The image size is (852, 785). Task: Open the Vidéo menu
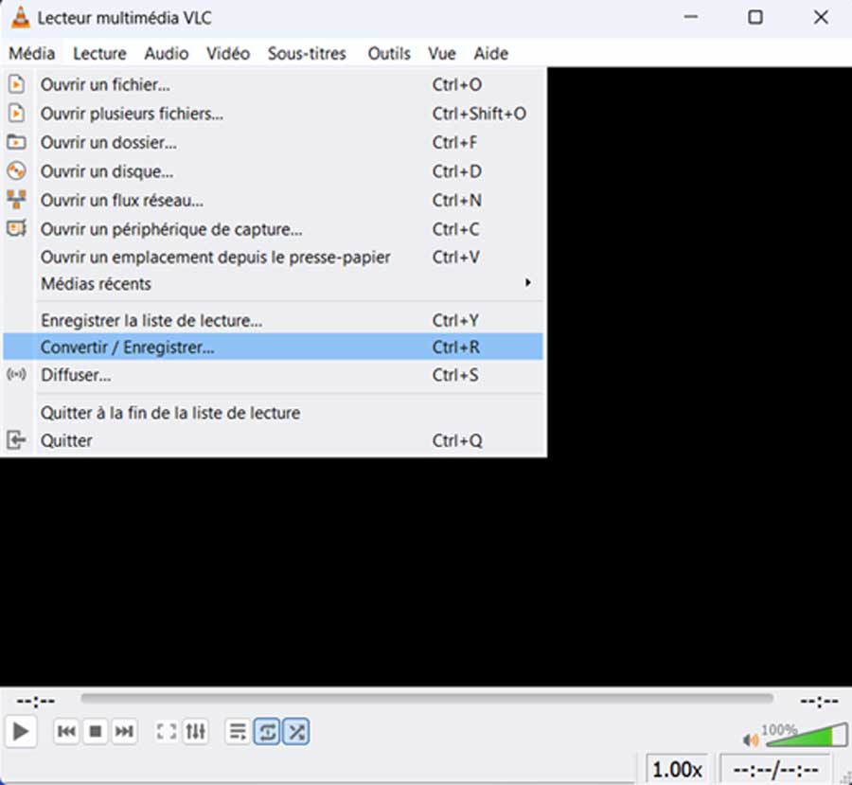pos(227,53)
